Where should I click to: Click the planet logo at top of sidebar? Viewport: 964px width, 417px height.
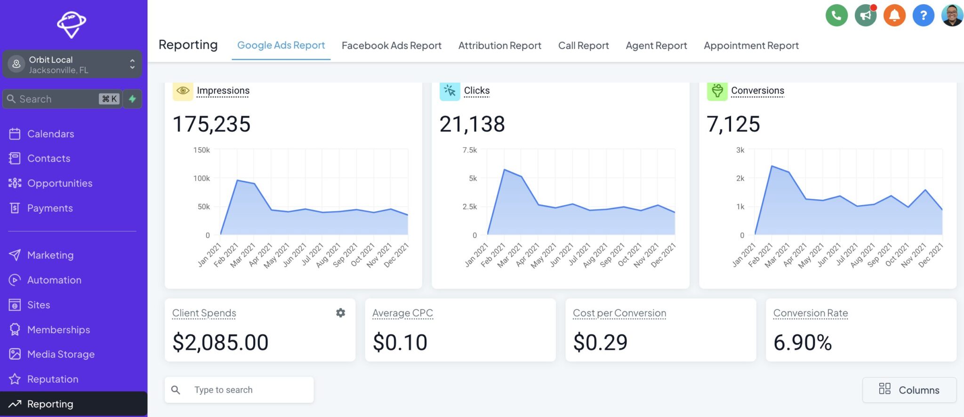72,24
